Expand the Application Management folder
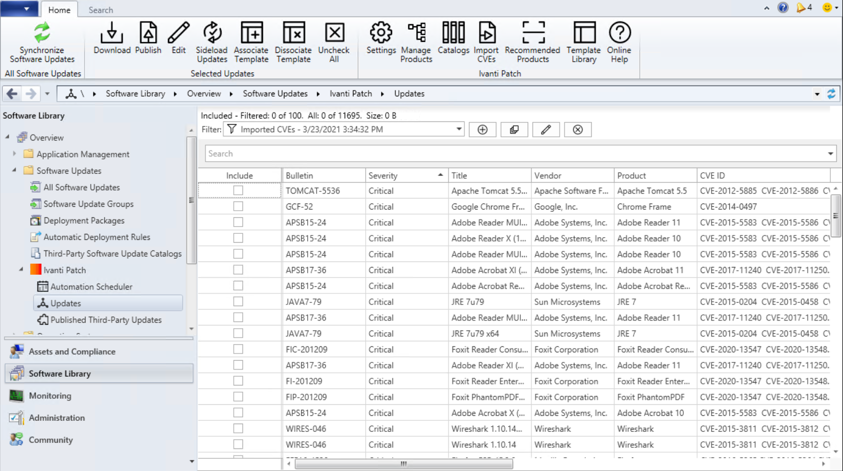 point(15,154)
